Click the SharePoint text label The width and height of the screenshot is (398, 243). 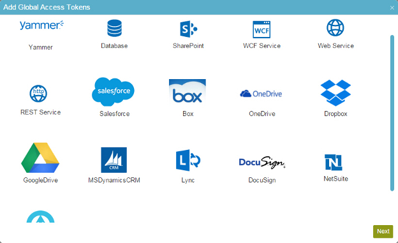(188, 46)
